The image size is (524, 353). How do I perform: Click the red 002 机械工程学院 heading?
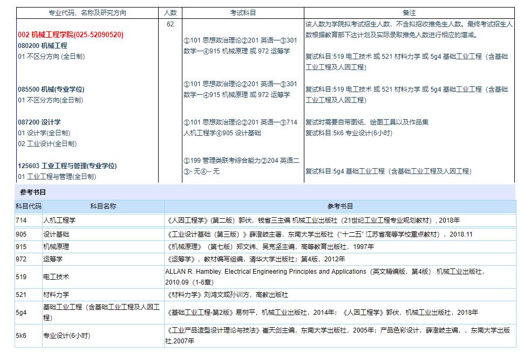(71, 35)
